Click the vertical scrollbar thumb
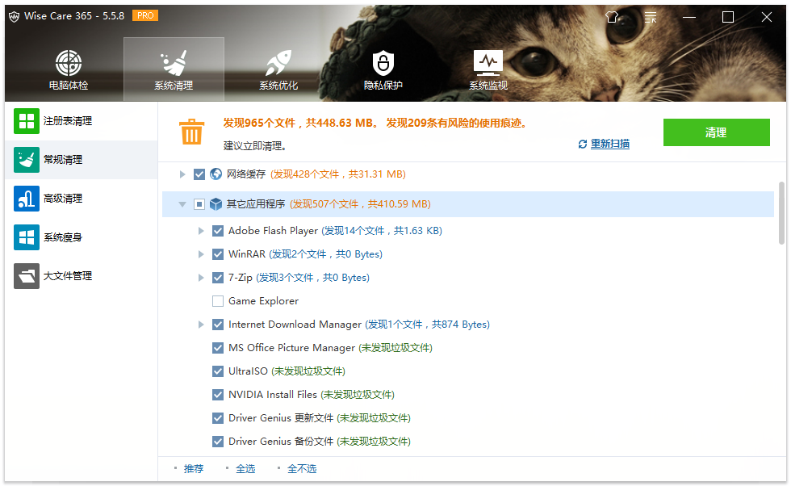The image size is (791, 486). (781, 213)
